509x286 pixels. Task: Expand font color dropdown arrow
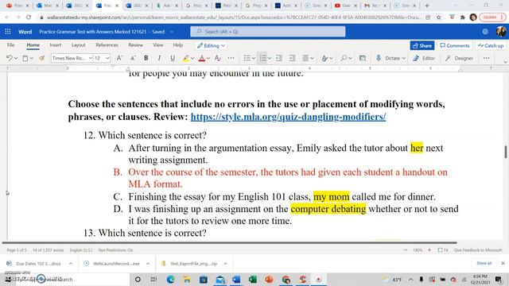tap(208, 58)
